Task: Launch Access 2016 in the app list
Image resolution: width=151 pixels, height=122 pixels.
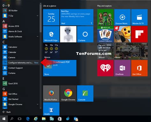Action: pyautogui.click(x=21, y=26)
